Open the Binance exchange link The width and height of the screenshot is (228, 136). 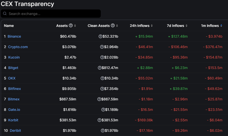click(x=14, y=36)
